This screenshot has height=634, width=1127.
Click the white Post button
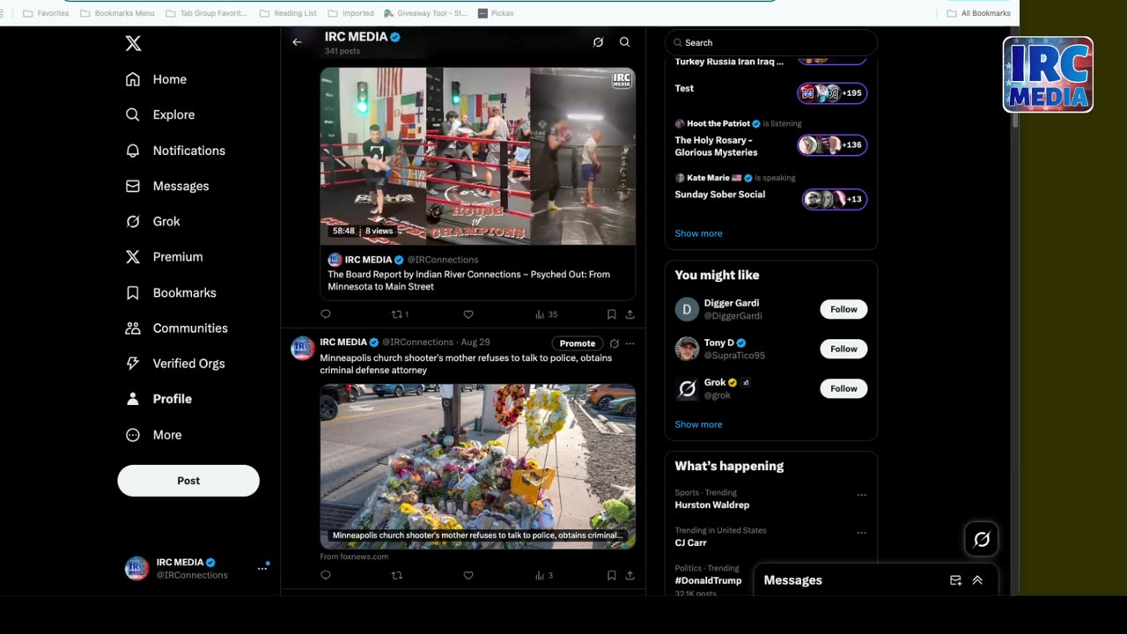point(188,481)
